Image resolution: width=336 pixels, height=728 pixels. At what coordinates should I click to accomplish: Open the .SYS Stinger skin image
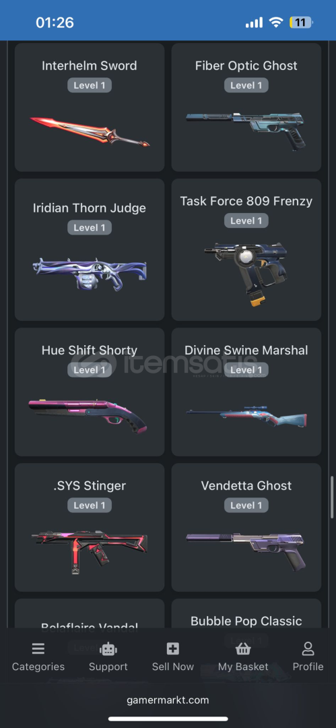tap(90, 550)
